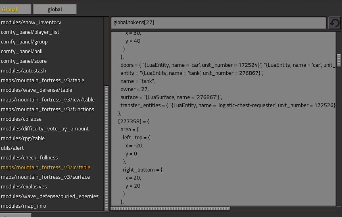Select maps/mountain_fortress_v3/functions entry
Image resolution: width=342 pixels, height=217 pixels.
click(48, 109)
